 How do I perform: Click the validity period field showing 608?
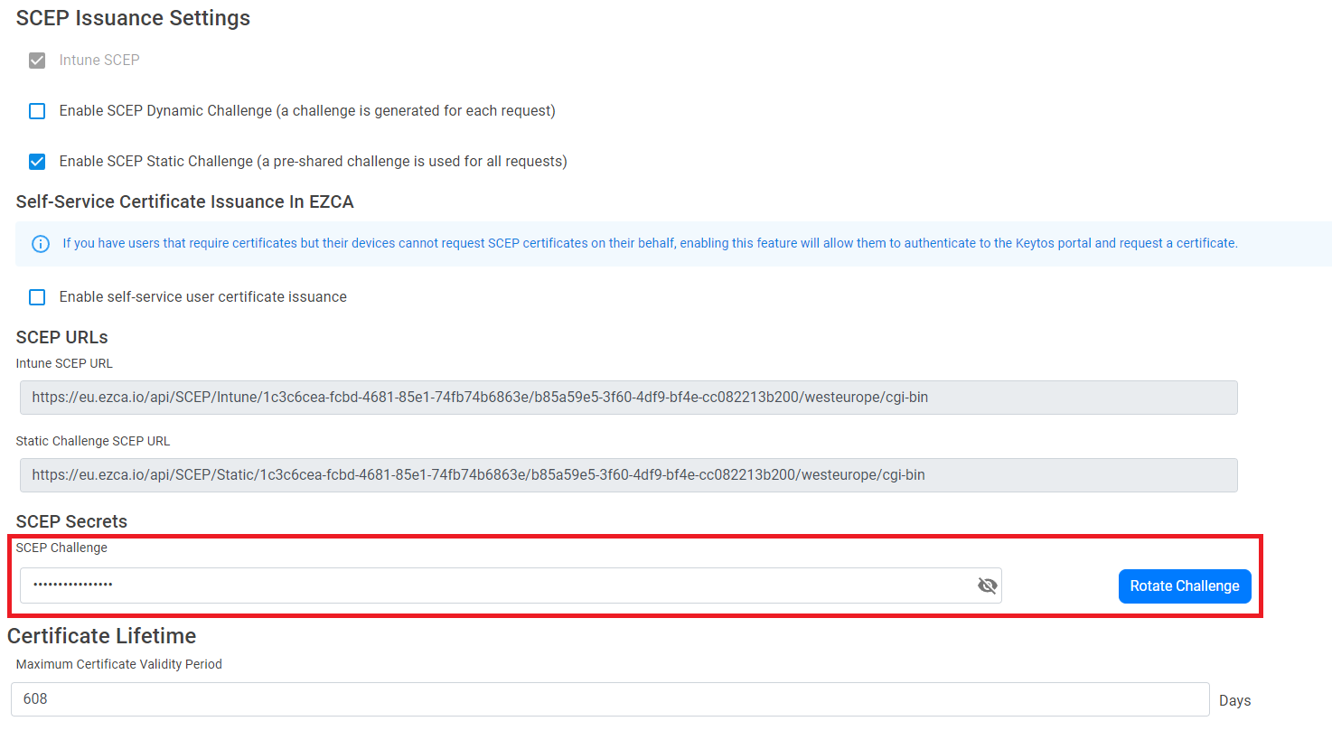(609, 699)
